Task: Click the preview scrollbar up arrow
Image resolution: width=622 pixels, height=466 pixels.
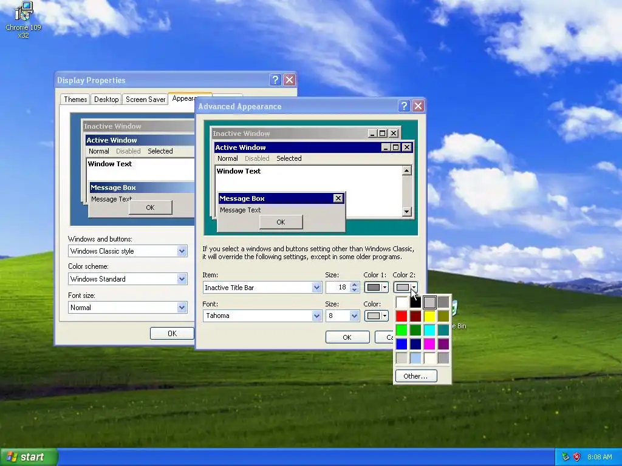Action: [x=406, y=171]
